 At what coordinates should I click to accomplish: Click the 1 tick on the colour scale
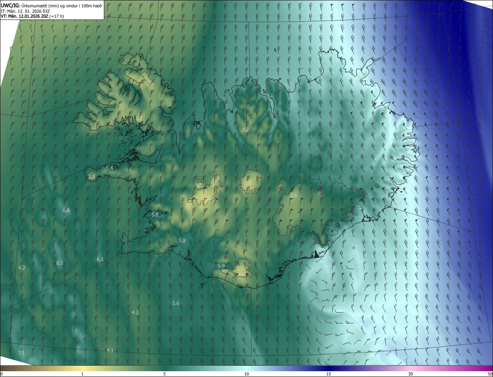[x=82, y=374]
